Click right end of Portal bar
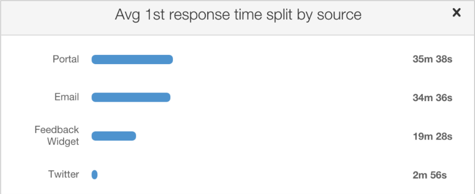Viewport: 475px width, 194px height. click(170, 60)
